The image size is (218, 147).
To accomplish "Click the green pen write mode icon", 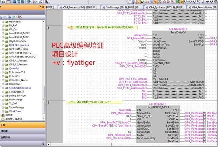I will click(143, 2).
